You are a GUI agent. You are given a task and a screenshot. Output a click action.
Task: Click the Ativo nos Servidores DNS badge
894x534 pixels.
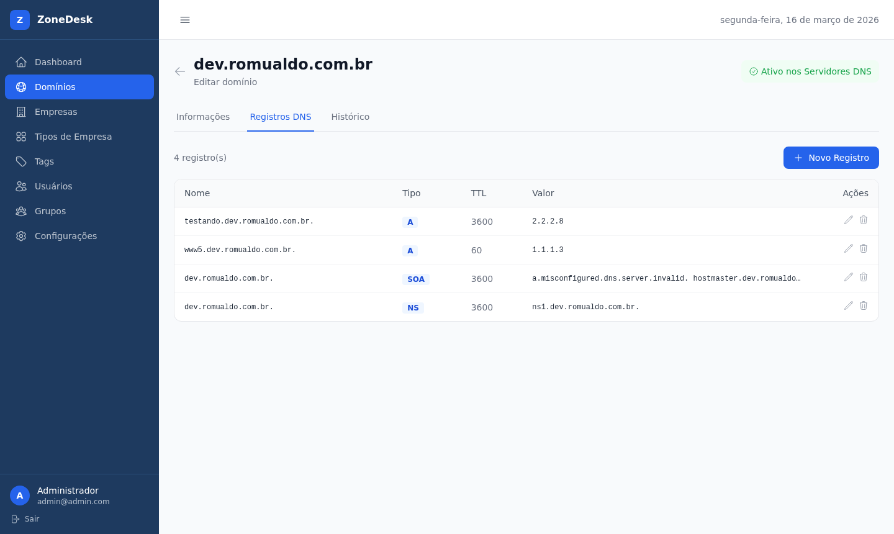[x=810, y=71]
